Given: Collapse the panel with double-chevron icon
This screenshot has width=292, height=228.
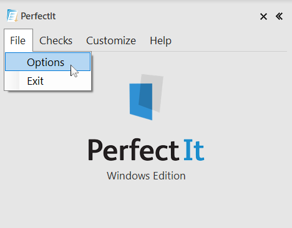Looking at the screenshot, I should [x=279, y=16].
